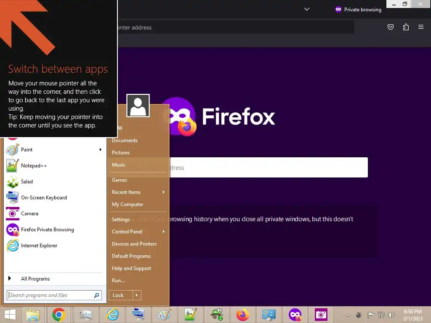The height and width of the screenshot is (323, 431).
Task: Click the search magnifier in Start menu
Action: pos(96,295)
